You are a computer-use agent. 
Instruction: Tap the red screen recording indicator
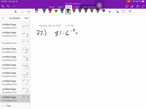point(129,1)
